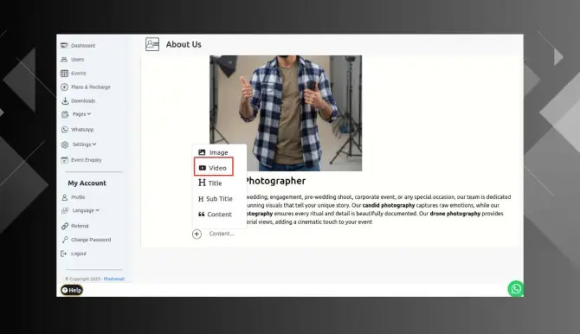Screen dimensions: 580x334
Task: Open the Photomall copyright link
Action: [x=114, y=279]
